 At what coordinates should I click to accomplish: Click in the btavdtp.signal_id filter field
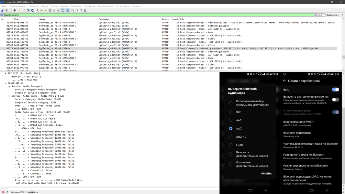pos(158,15)
